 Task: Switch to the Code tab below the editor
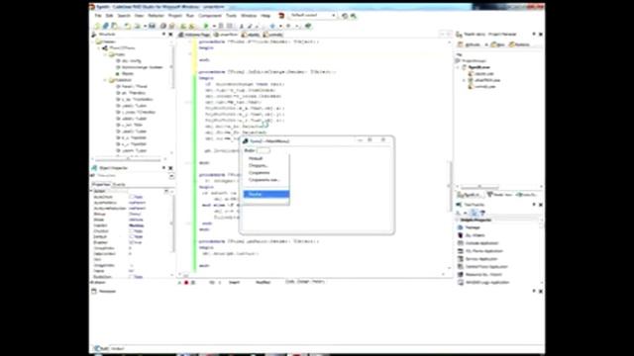(x=290, y=282)
